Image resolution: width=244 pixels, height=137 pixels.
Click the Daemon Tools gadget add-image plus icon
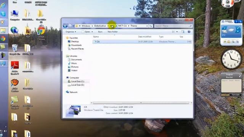pyautogui.click(x=225, y=41)
